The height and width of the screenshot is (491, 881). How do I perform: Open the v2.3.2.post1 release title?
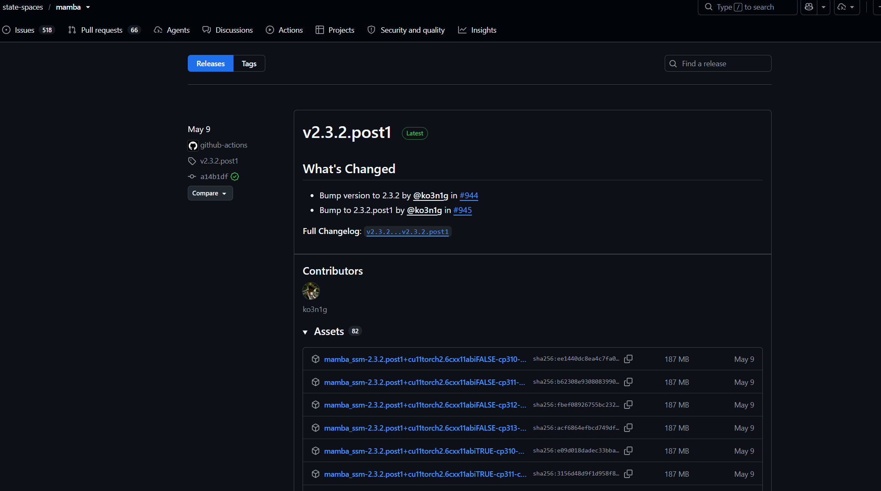coord(347,132)
